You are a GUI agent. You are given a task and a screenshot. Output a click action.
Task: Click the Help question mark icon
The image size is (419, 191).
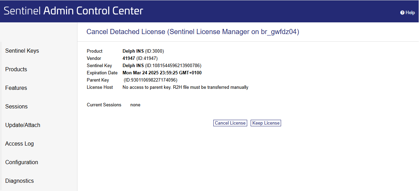click(402, 13)
